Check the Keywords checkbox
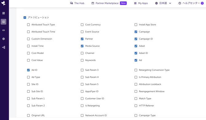Viewport: 206px width, 120px height. pyautogui.click(x=82, y=60)
